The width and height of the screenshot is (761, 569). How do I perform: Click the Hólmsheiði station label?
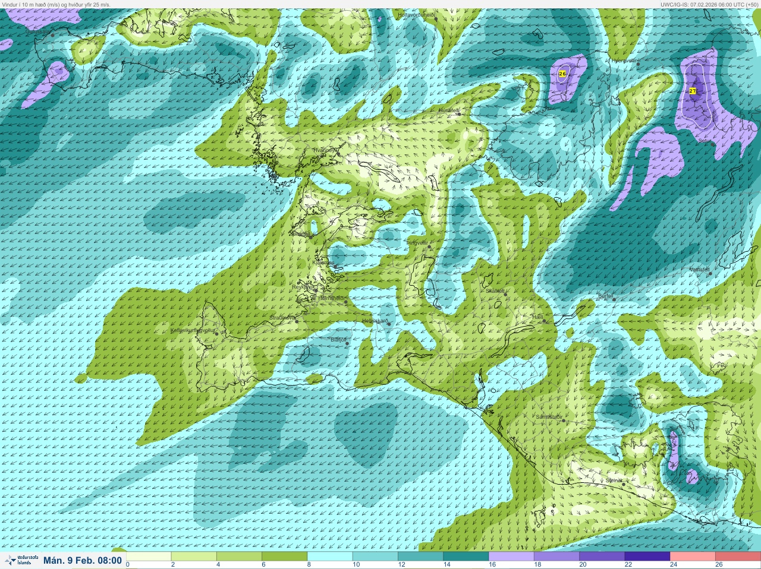coord(331,298)
